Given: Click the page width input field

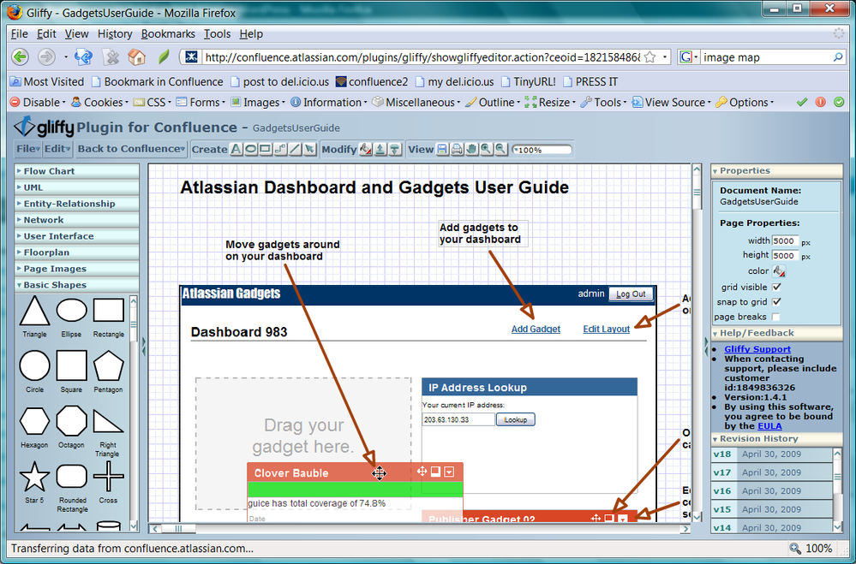Looking at the screenshot, I should 785,240.
